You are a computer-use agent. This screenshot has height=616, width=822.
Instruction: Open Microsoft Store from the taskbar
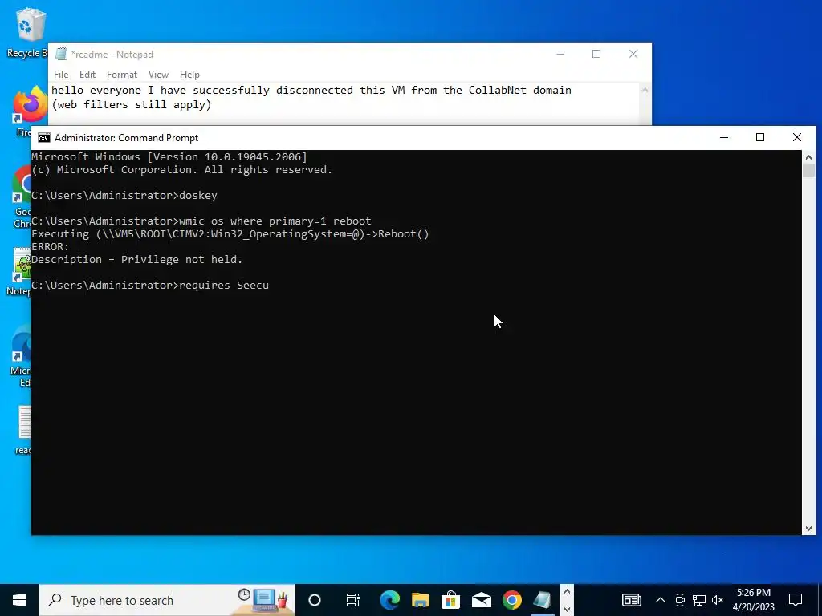[x=450, y=600]
